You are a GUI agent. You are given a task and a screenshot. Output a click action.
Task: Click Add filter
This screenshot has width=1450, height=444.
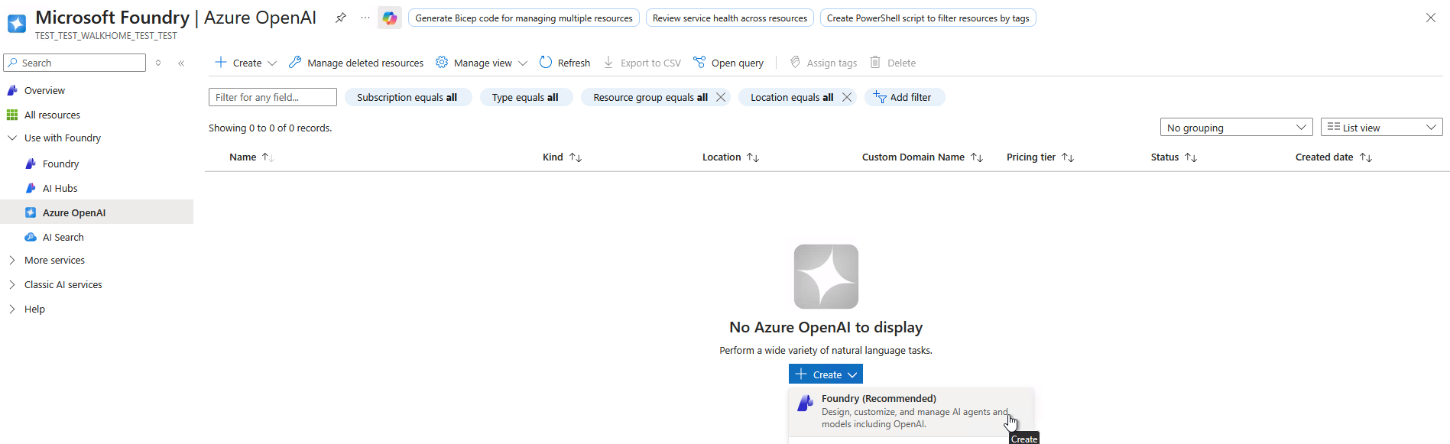[904, 97]
